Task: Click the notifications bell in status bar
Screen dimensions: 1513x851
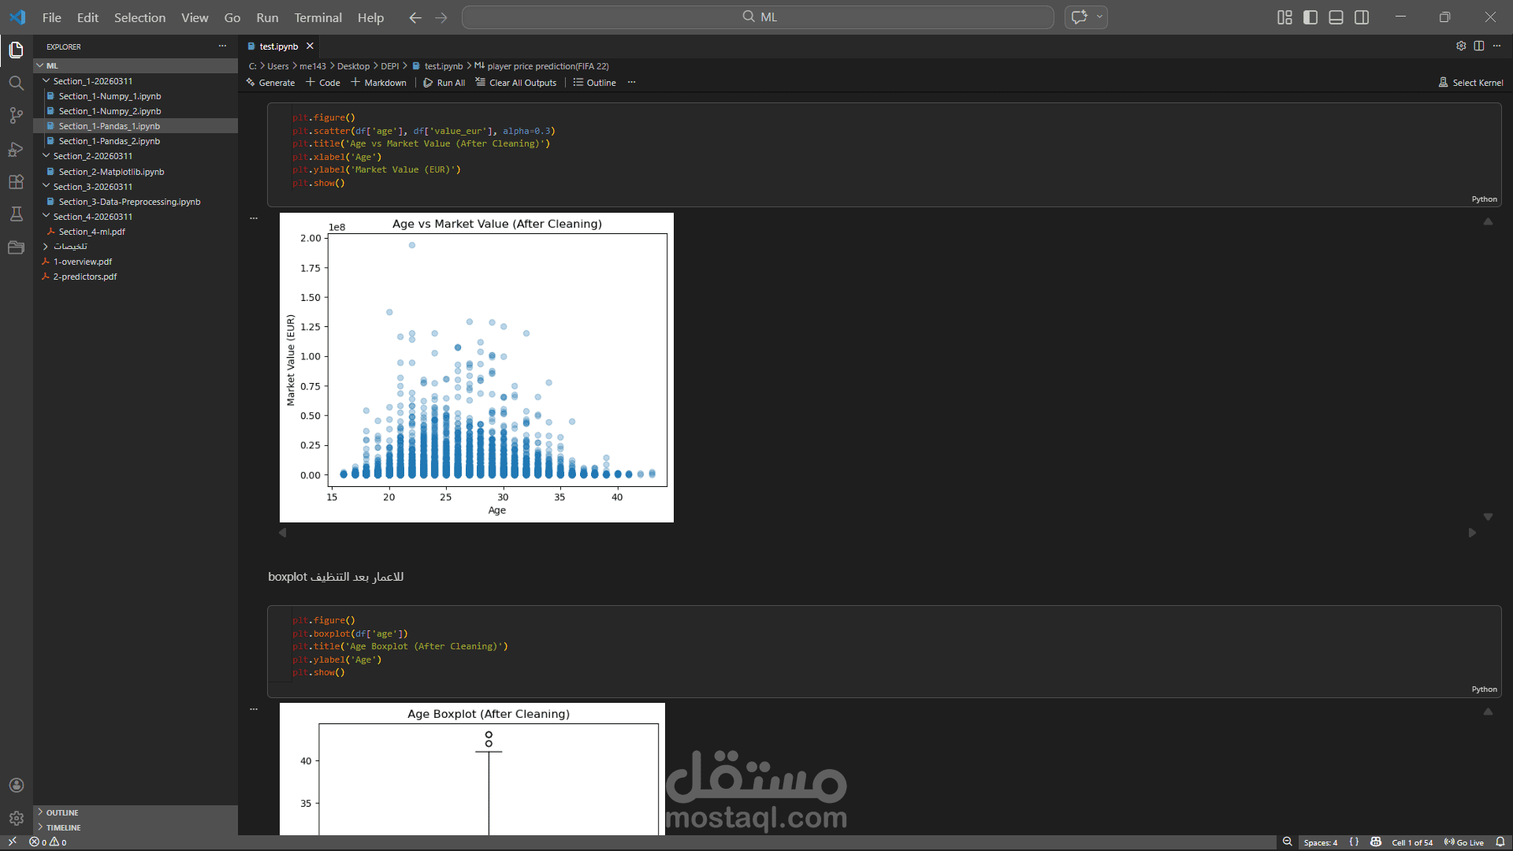Action: tap(1500, 842)
